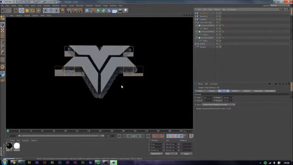Select the Live Selection tool
Image resolution: width=293 pixels, height=165 pixels.
[x=16, y=11]
